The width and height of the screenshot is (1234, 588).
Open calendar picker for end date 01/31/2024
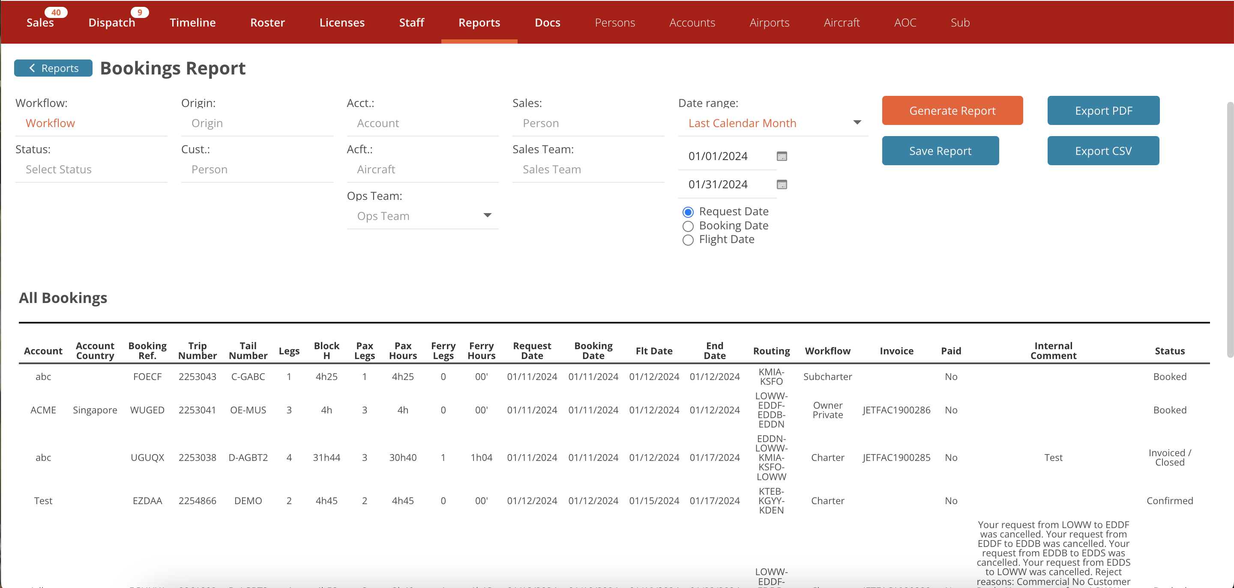pyautogui.click(x=781, y=185)
